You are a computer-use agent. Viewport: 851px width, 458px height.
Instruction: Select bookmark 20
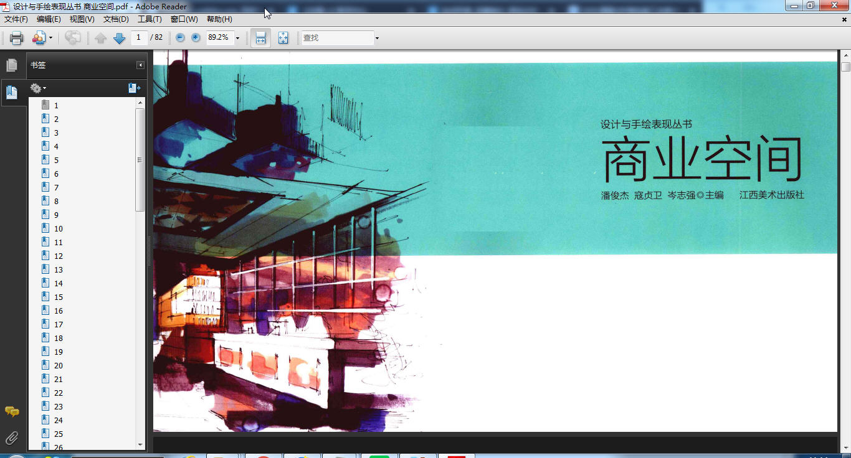(59, 366)
